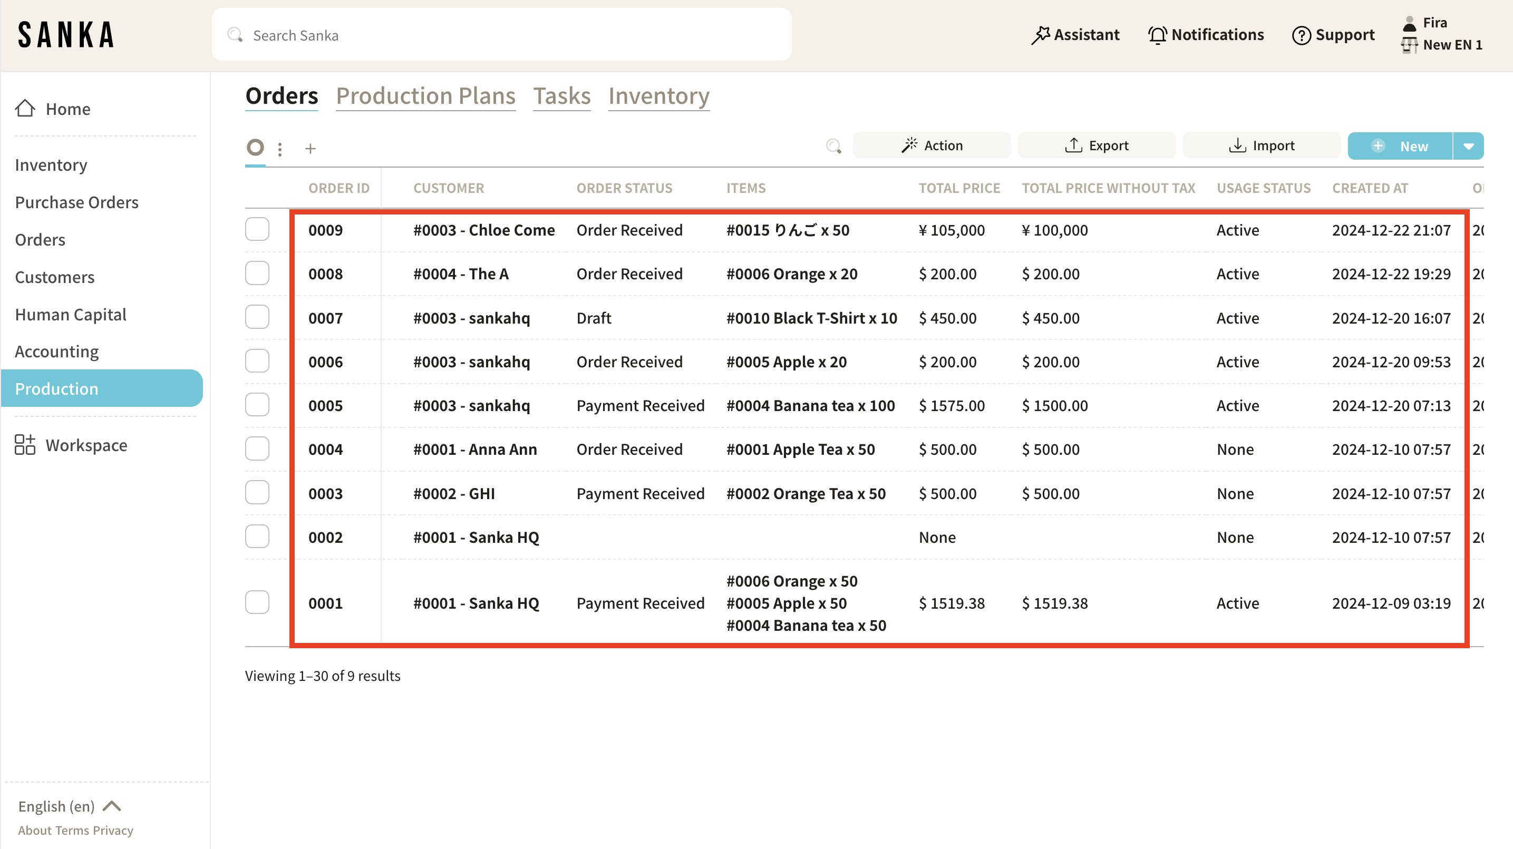This screenshot has height=849, width=1513.
Task: Open the view options three-dot icon
Action: [x=280, y=149]
